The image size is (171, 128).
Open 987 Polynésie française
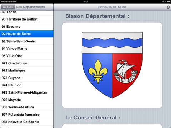[x=27, y=114]
